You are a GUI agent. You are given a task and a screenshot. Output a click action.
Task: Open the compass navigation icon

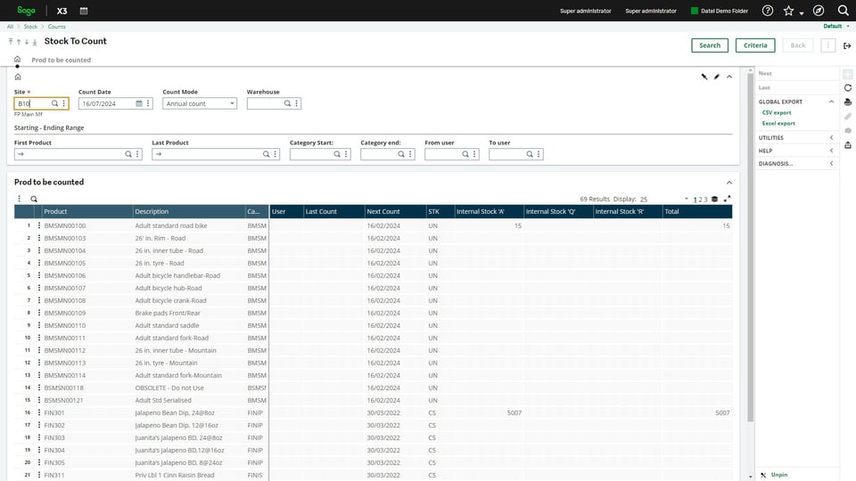(818, 11)
